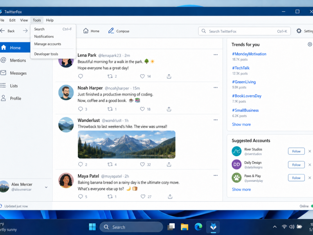Click the Compose pencil button
This screenshot has height=235, width=313.
tap(119, 31)
